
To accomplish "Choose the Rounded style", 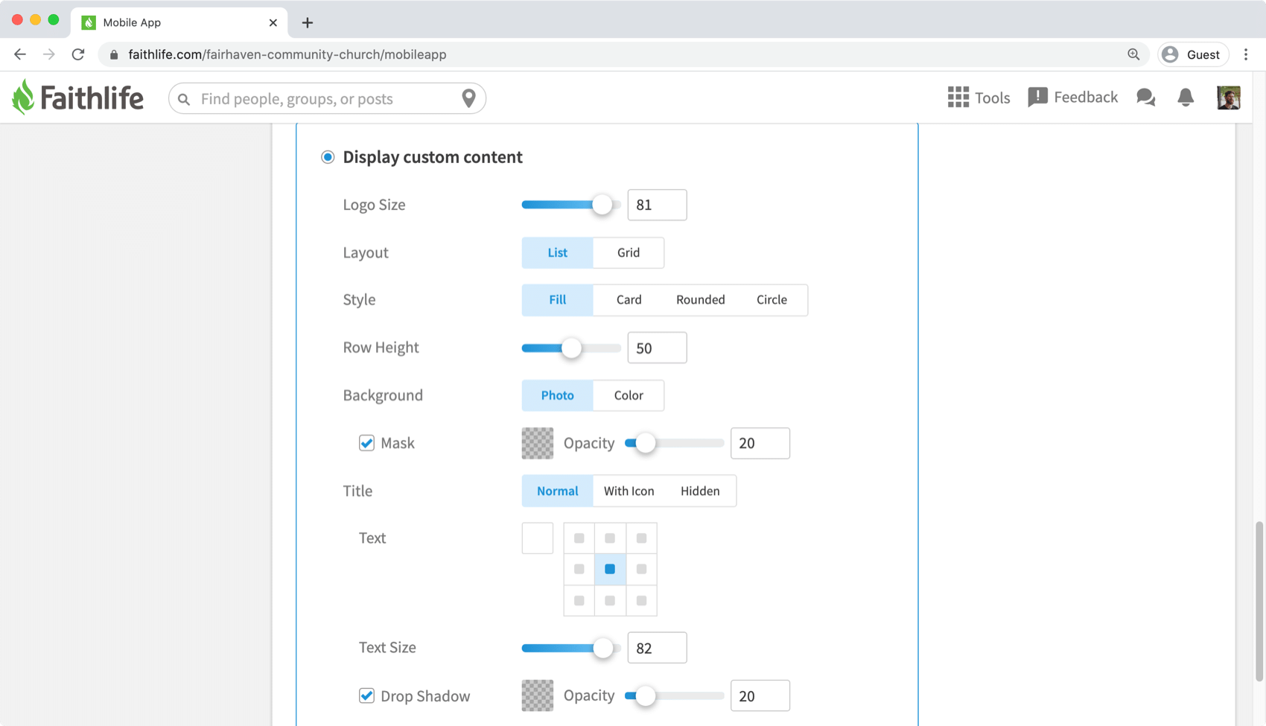I will pyautogui.click(x=700, y=299).
